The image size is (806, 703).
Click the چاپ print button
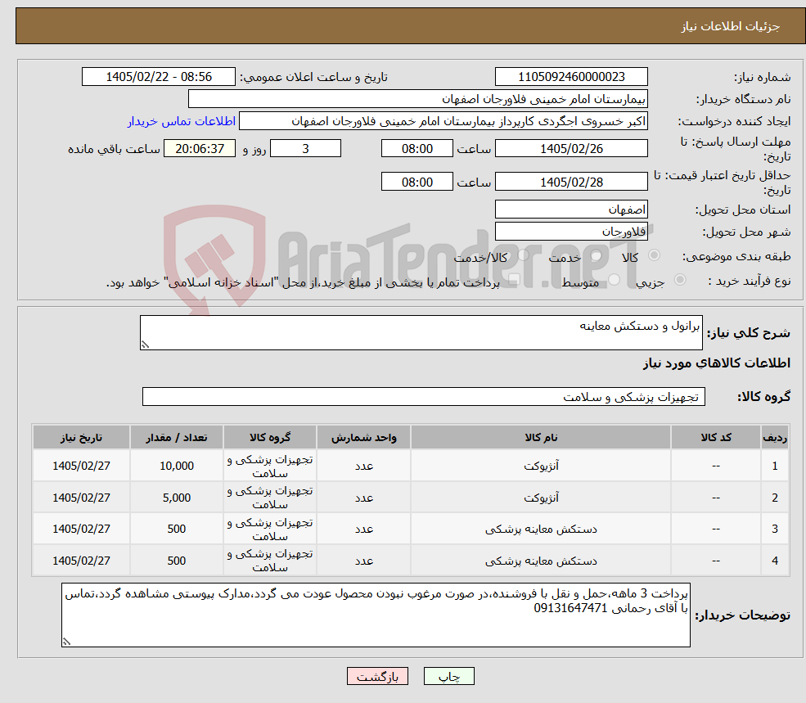click(448, 676)
